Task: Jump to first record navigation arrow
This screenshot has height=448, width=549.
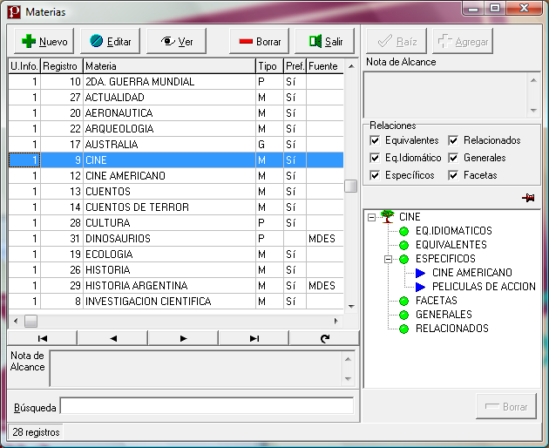Action: point(42,338)
